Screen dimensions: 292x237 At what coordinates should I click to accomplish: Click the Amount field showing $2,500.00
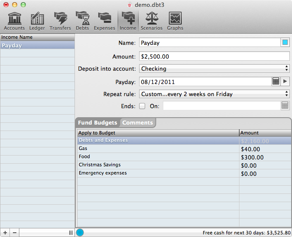point(214,56)
